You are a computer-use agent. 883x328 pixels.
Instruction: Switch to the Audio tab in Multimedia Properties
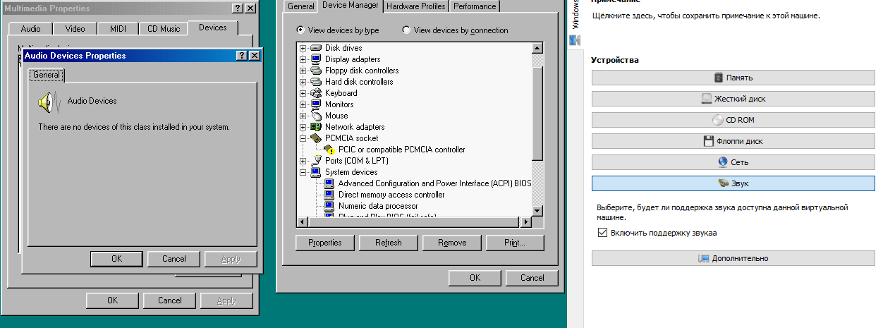[x=31, y=29]
